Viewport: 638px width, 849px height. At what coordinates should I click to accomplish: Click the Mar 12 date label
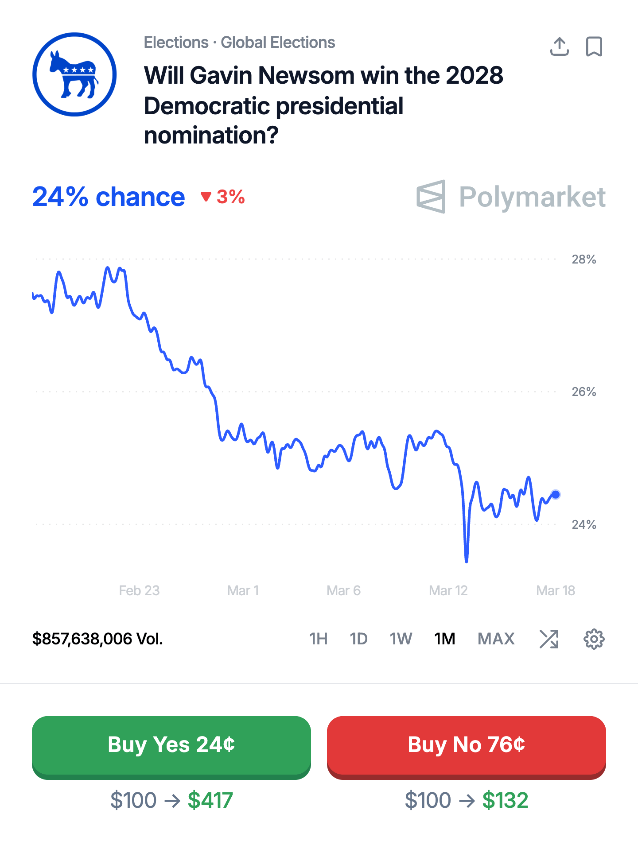[448, 590]
